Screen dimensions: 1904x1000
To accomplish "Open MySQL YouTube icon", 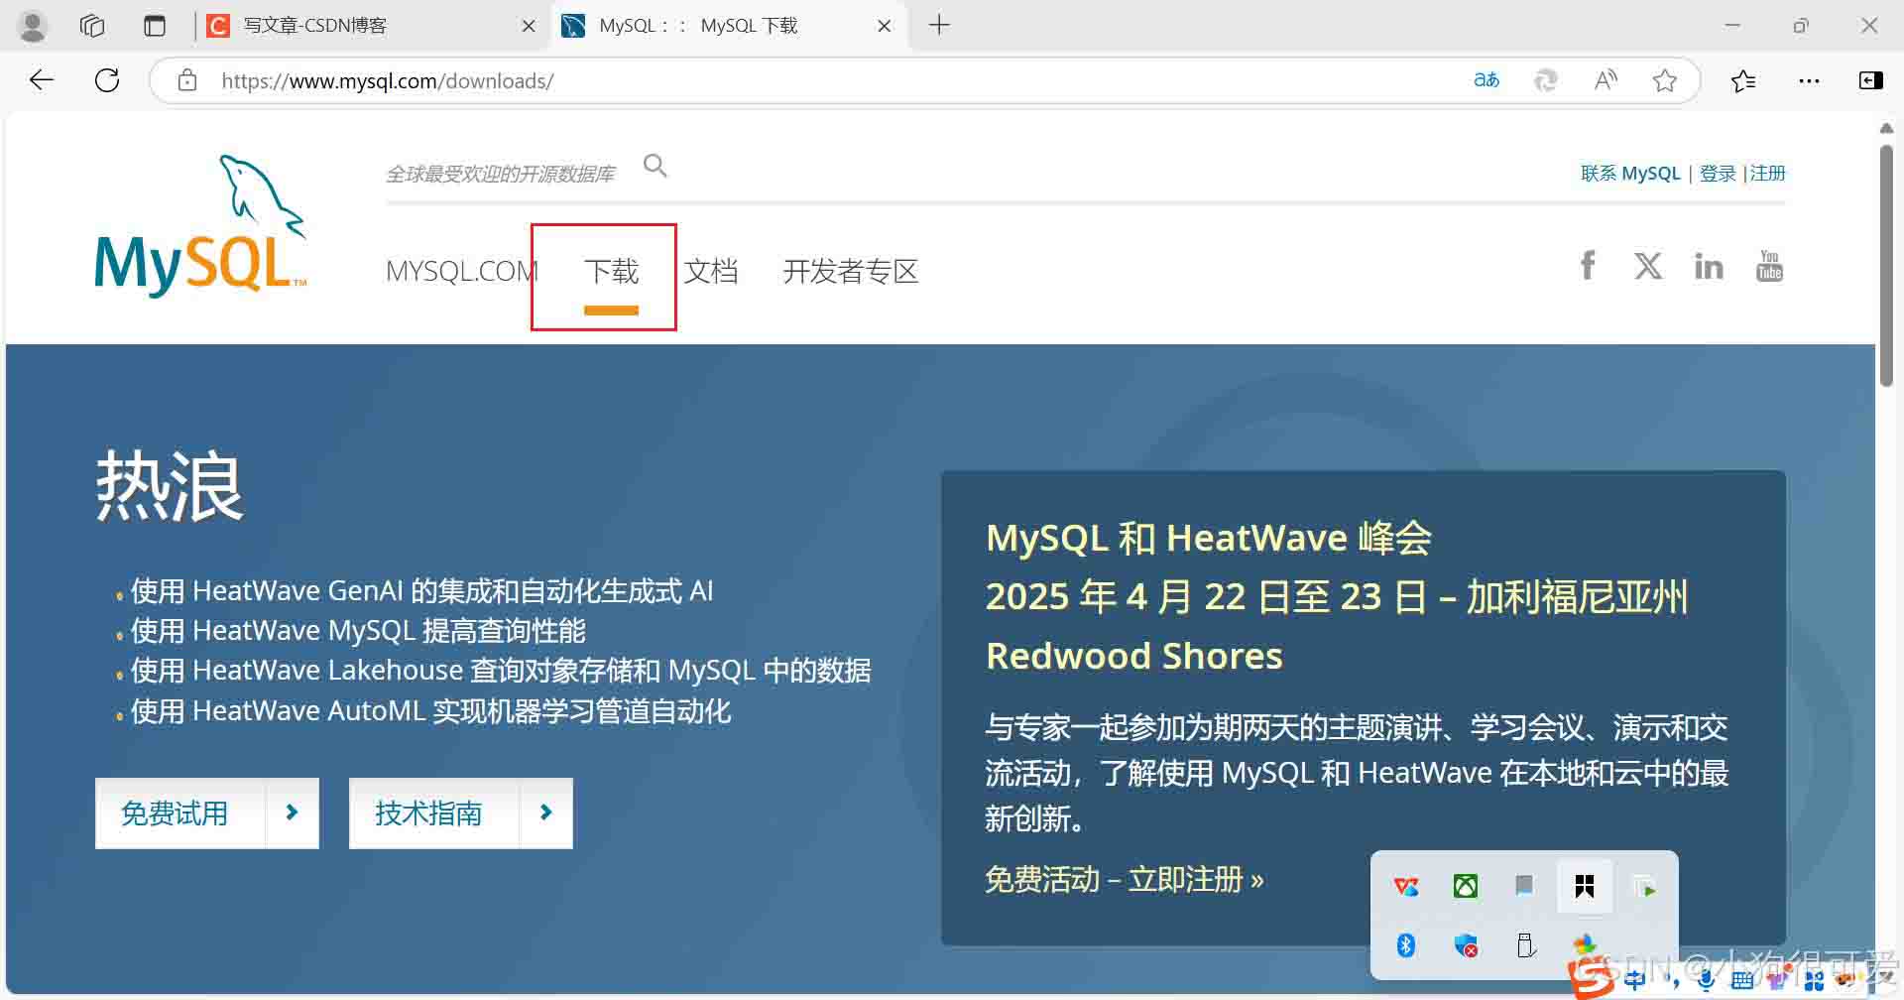I will click(1770, 266).
